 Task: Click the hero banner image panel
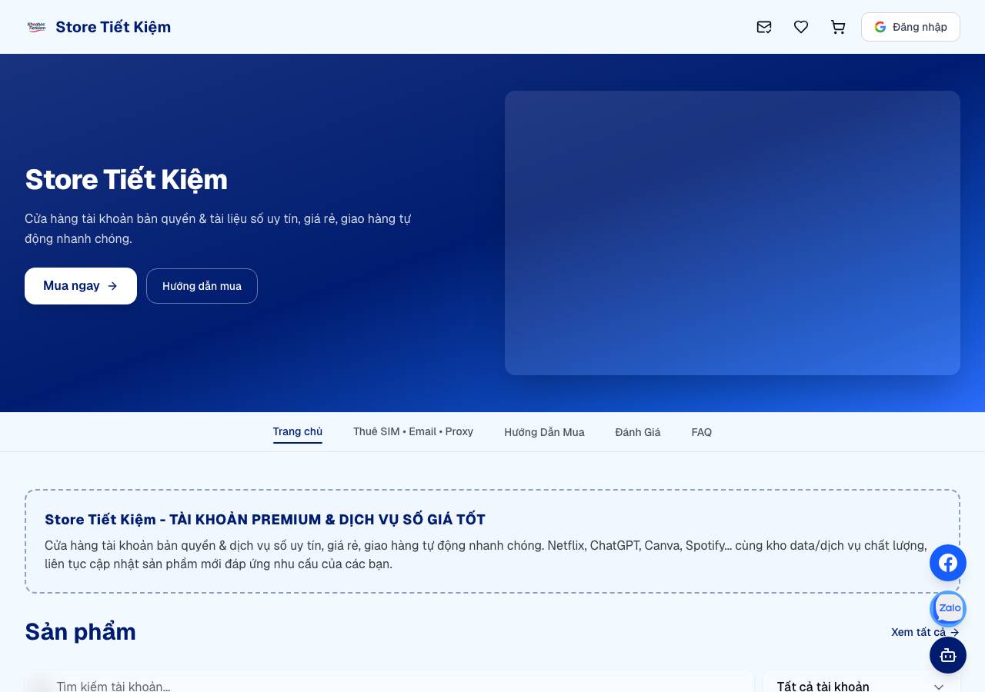coord(733,233)
